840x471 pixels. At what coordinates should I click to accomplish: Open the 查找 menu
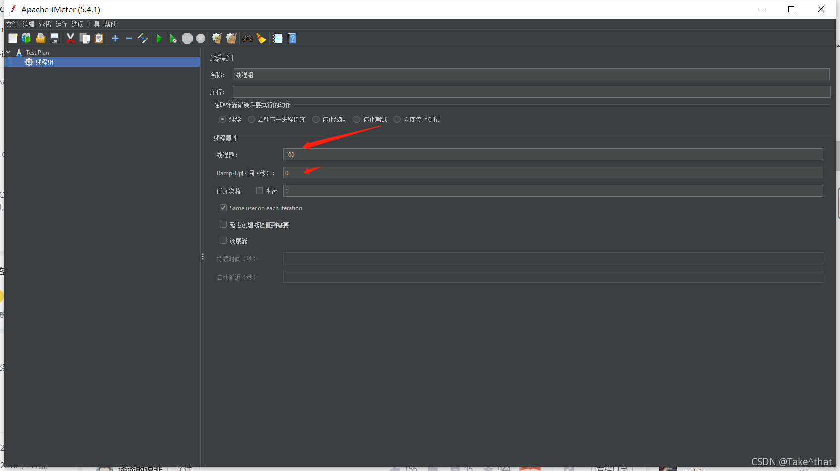pos(45,24)
